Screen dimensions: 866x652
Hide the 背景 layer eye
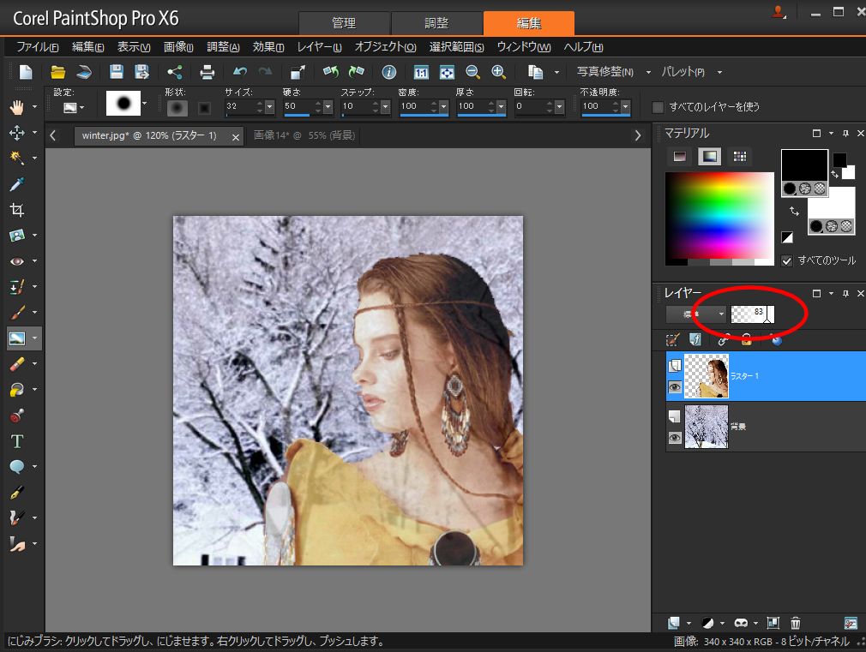point(674,438)
